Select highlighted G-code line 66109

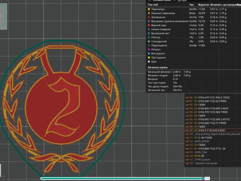pos(213,130)
